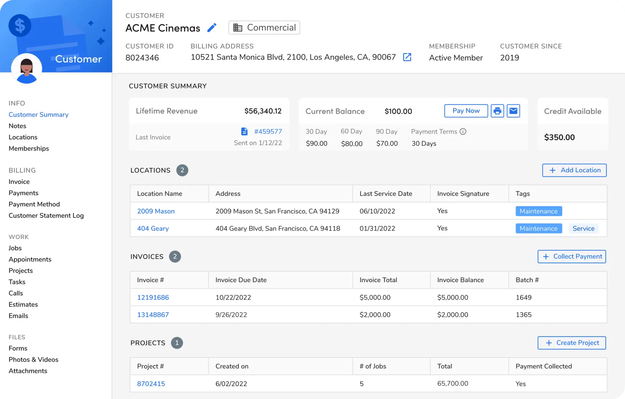
Task: Open invoice 12191686
Action: point(153,298)
